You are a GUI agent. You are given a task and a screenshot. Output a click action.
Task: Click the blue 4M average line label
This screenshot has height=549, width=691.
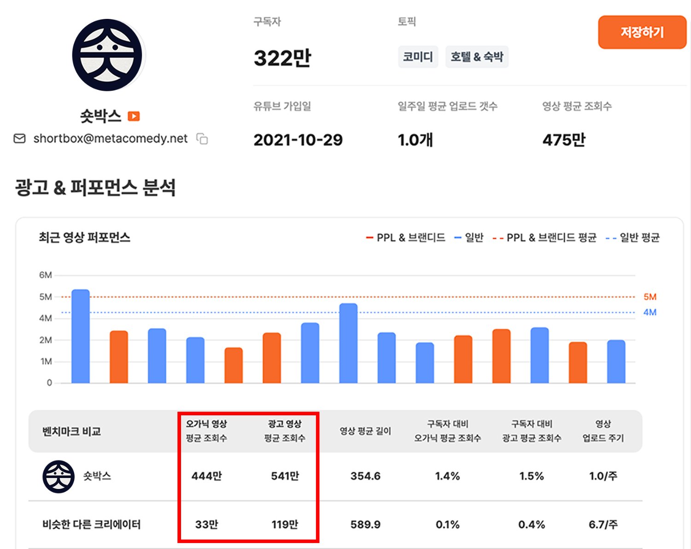tap(650, 313)
